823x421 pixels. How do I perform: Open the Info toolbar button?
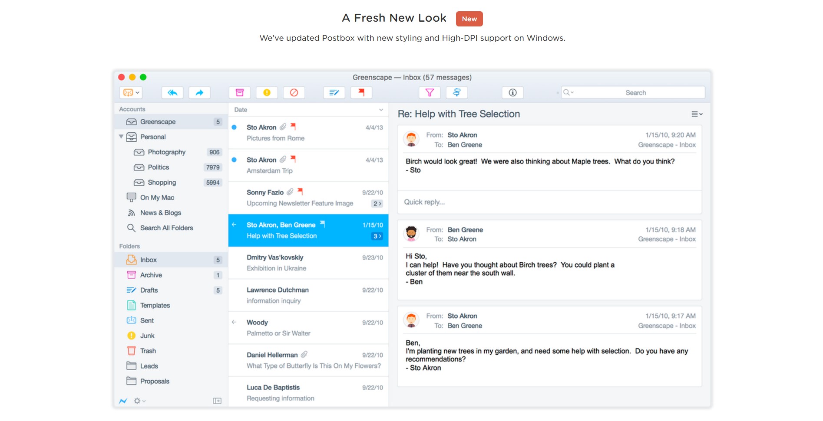pos(512,92)
